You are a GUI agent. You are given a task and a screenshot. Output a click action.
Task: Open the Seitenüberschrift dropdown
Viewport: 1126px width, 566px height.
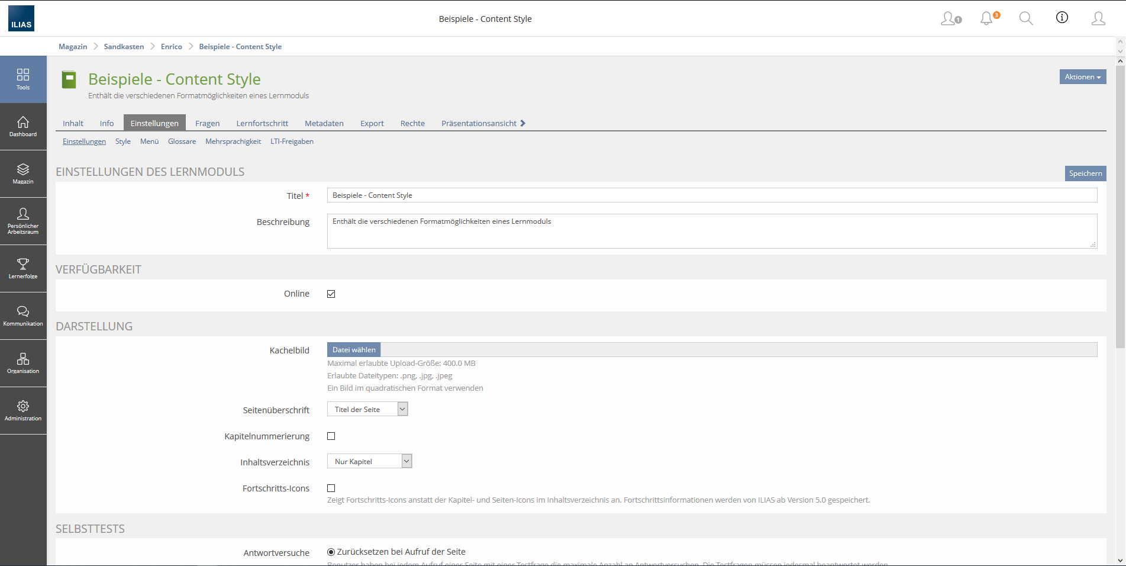[367, 410]
